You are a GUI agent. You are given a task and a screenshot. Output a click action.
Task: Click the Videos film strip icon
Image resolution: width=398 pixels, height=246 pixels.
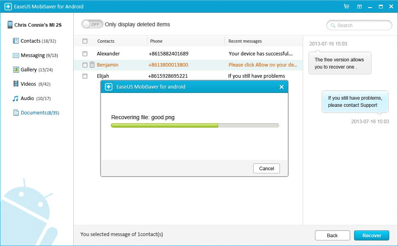pos(16,84)
